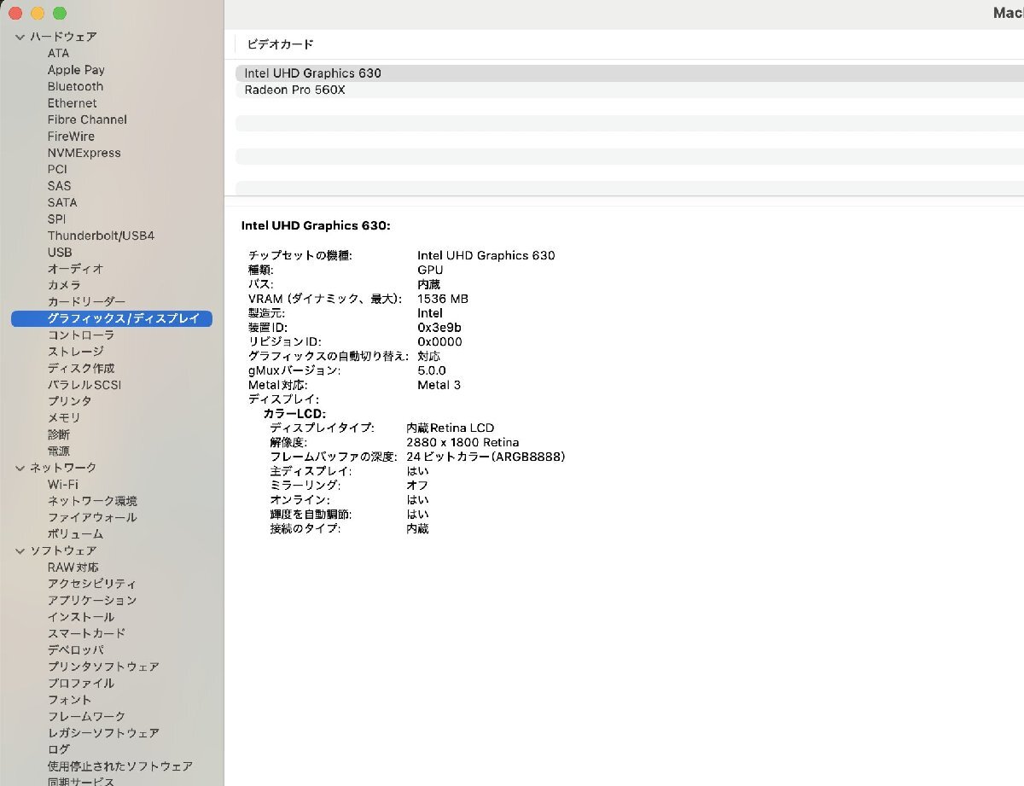Select ディスク作成 item
The width and height of the screenshot is (1024, 786).
(81, 368)
